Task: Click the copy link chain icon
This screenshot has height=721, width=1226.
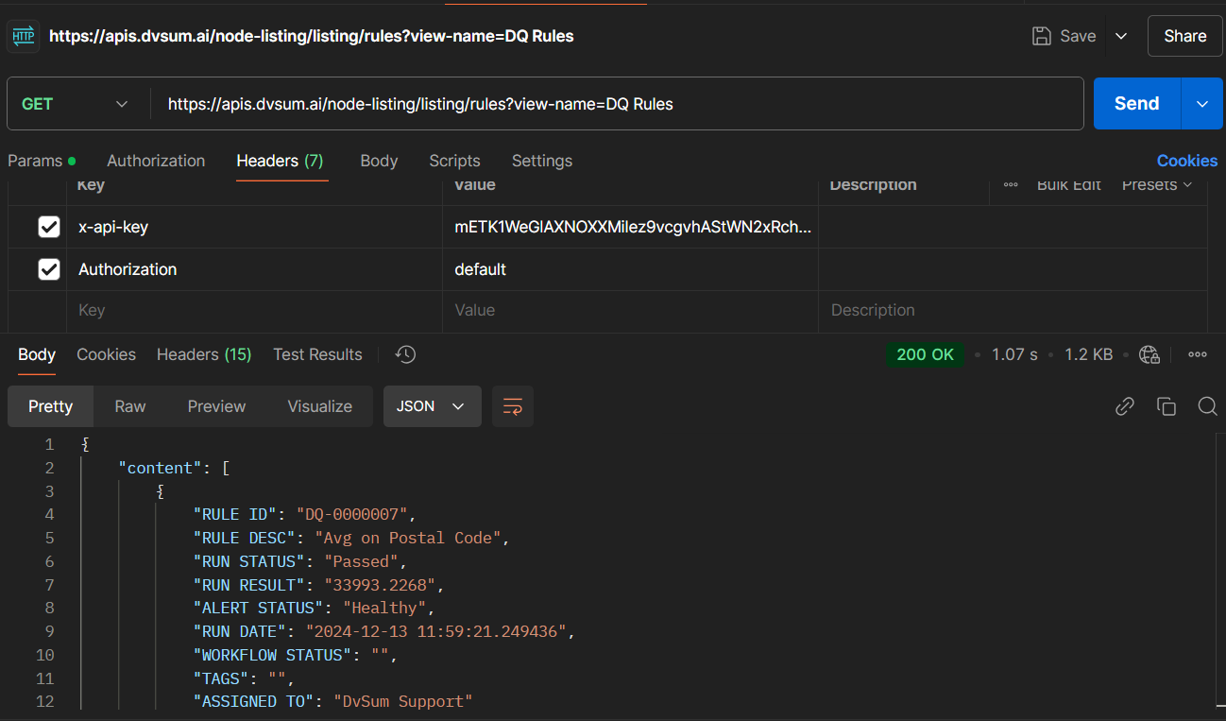Action: click(1124, 406)
